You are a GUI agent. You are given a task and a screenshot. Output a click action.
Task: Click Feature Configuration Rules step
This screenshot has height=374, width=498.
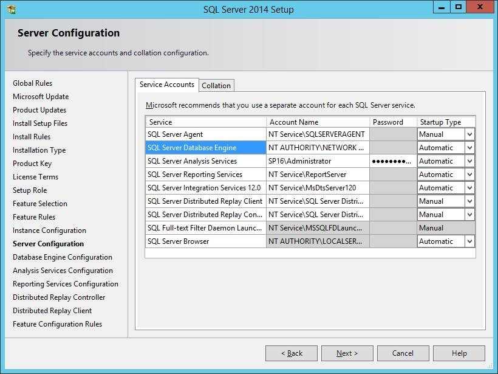point(57,324)
